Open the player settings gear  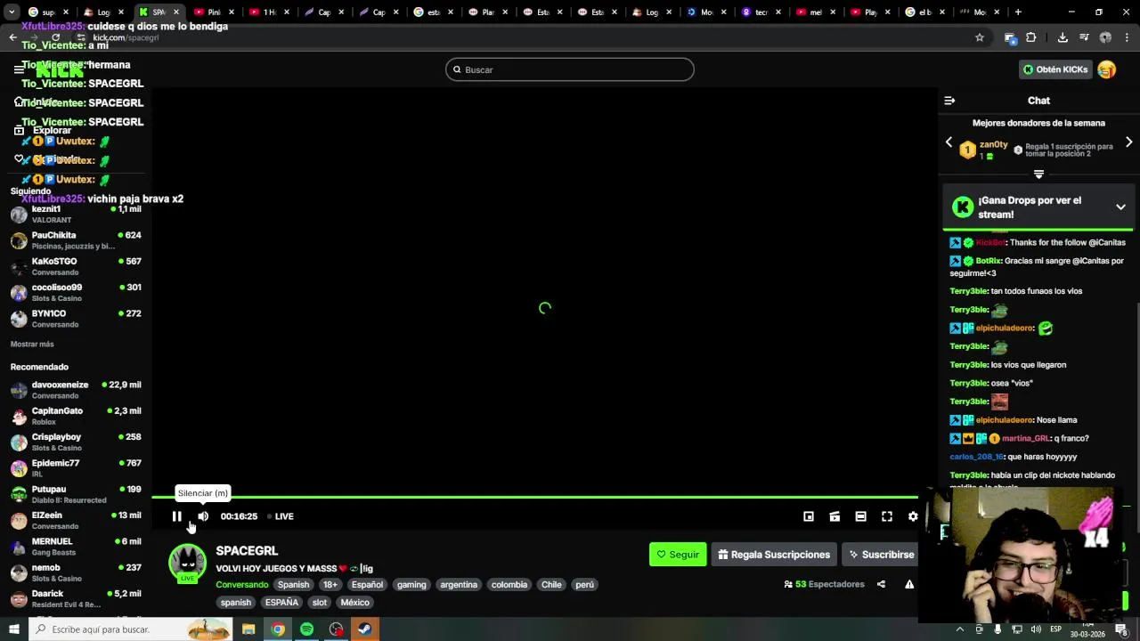pyautogui.click(x=913, y=516)
